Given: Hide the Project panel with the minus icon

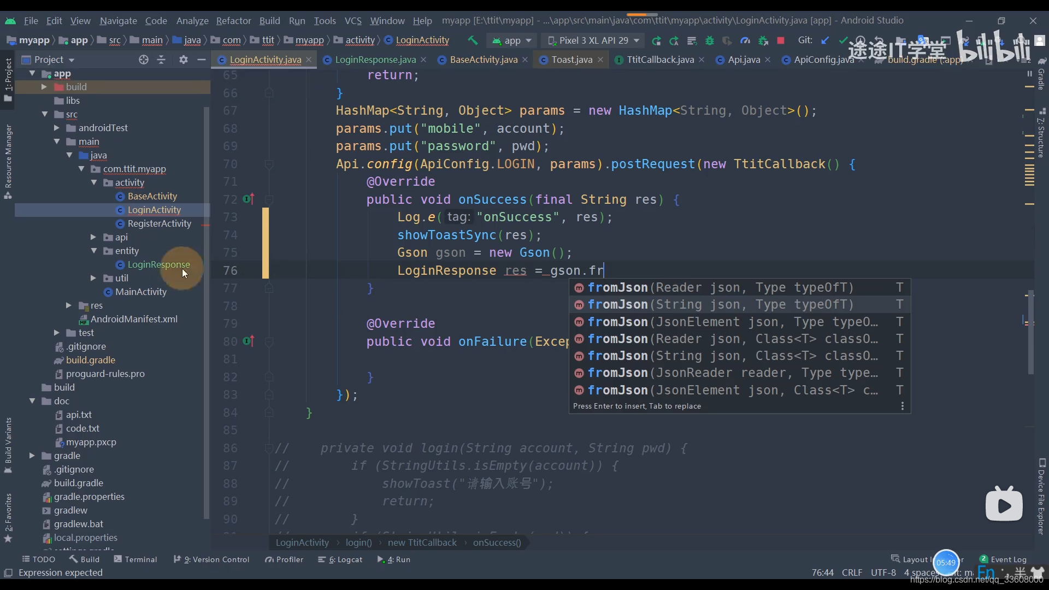Looking at the screenshot, I should pos(201,60).
